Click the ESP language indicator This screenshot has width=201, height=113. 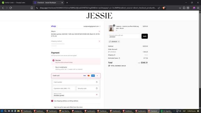pyautogui.click(x=184, y=111)
